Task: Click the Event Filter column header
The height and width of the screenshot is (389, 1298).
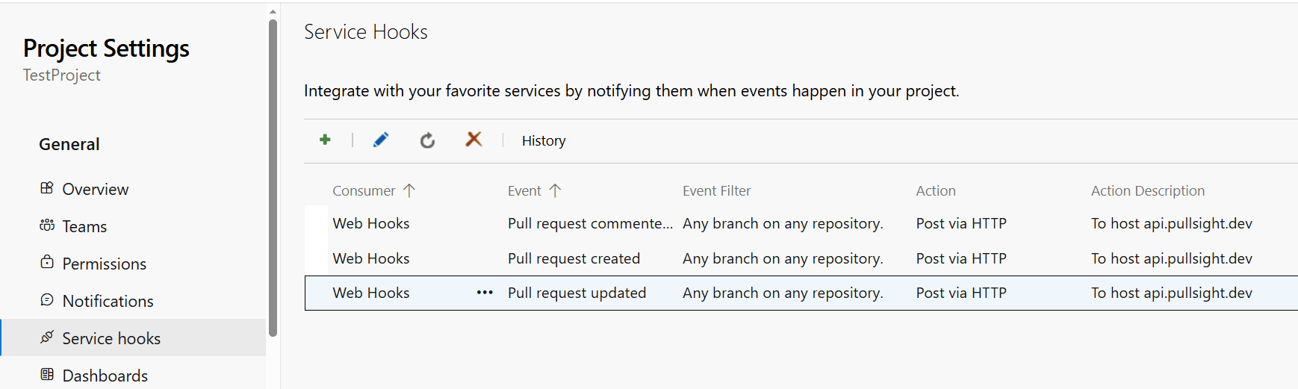Action: coord(717,190)
